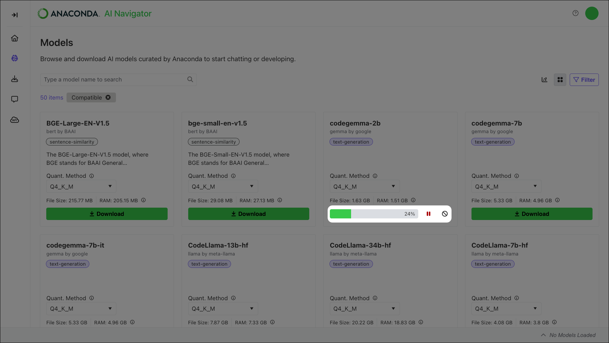609x343 pixels.
Task: Open the codegemma-2b model title
Action: 355,123
